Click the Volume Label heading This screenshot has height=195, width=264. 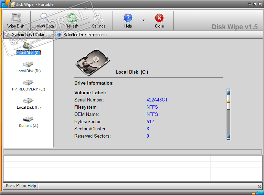90,93
